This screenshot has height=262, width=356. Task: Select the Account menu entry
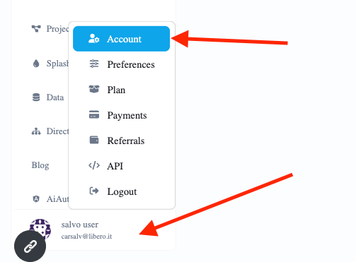point(121,39)
